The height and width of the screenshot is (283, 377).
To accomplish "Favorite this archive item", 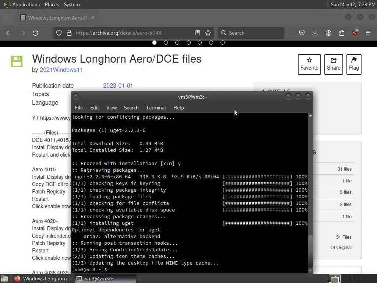I will click(x=309, y=64).
